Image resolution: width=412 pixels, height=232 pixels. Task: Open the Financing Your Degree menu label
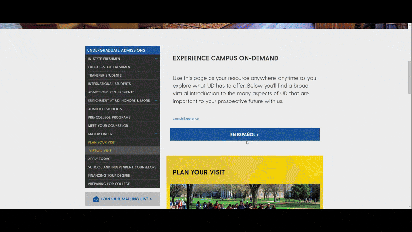[109, 176]
